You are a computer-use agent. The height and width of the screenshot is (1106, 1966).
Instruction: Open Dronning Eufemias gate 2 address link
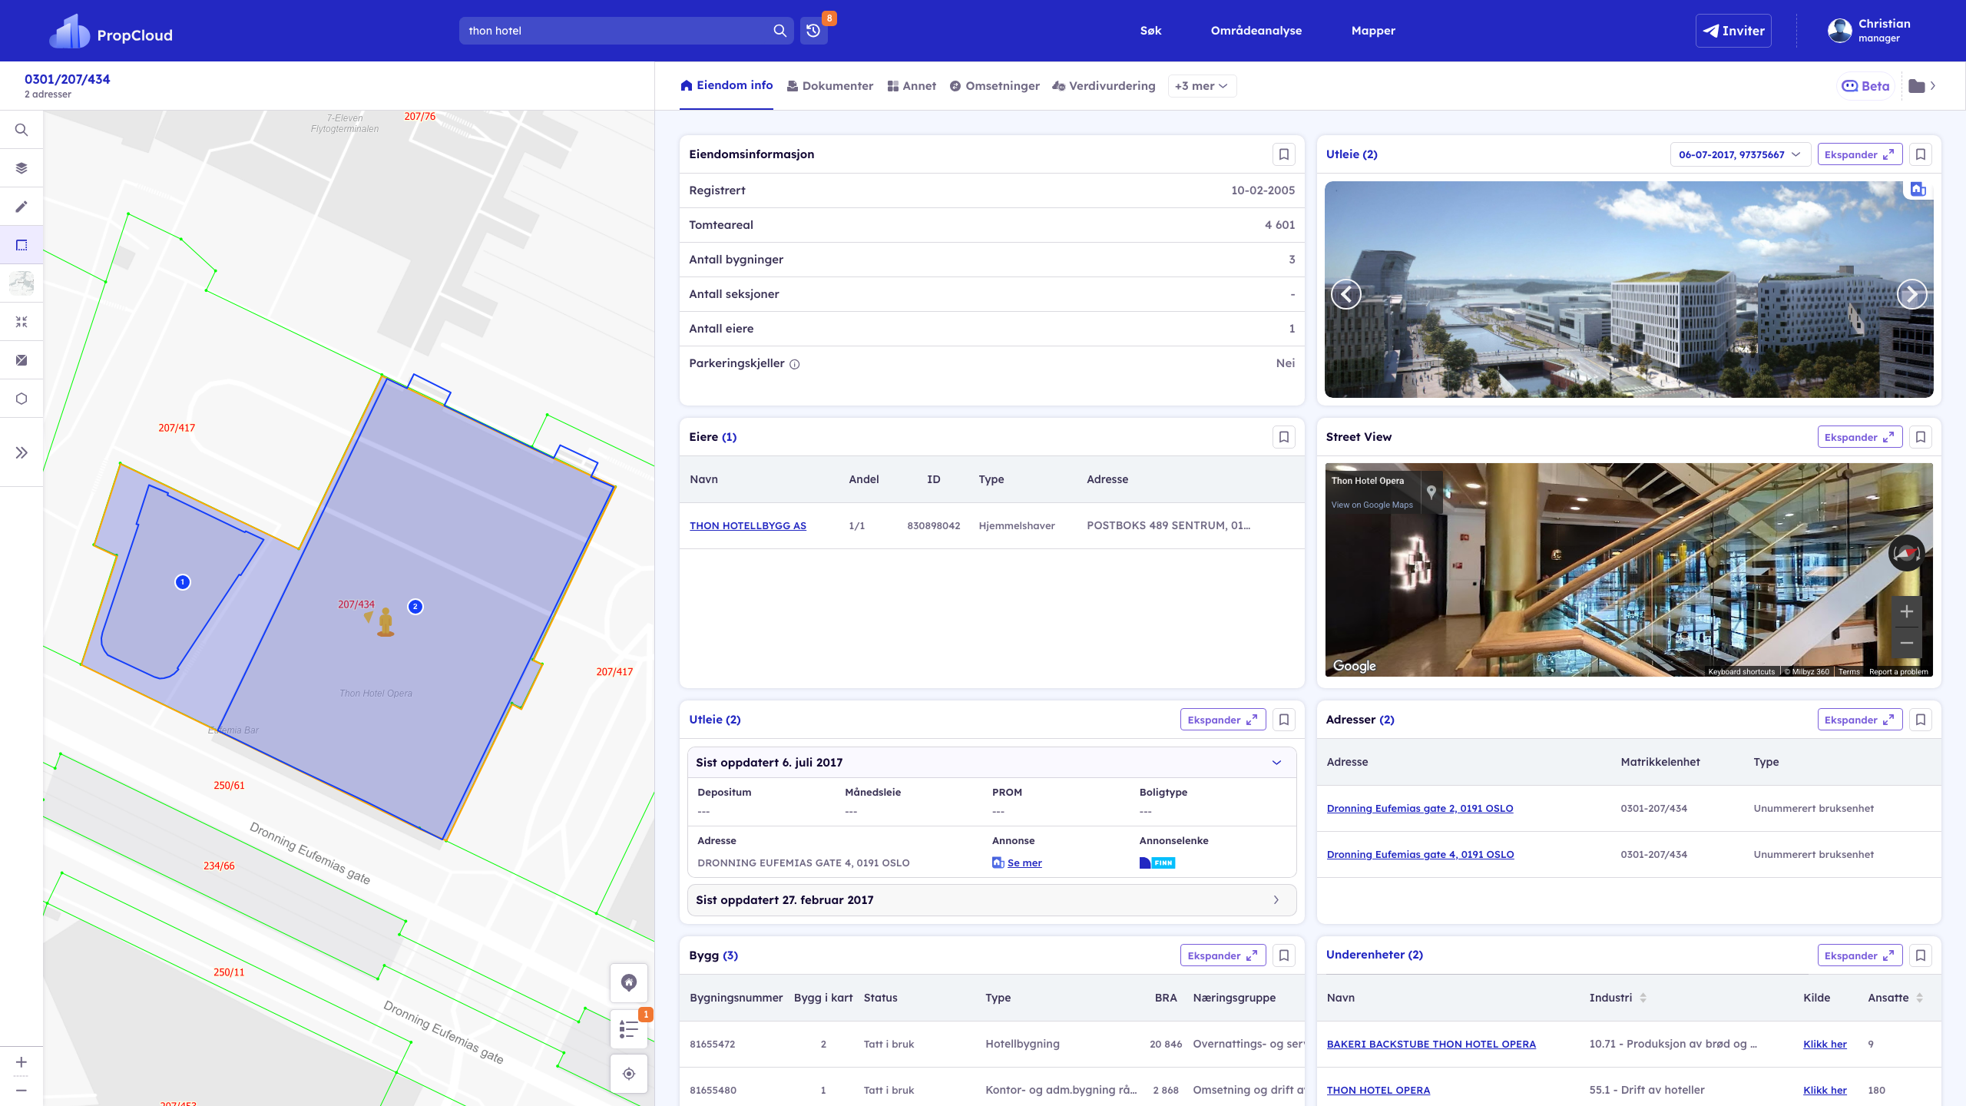[1420, 809]
